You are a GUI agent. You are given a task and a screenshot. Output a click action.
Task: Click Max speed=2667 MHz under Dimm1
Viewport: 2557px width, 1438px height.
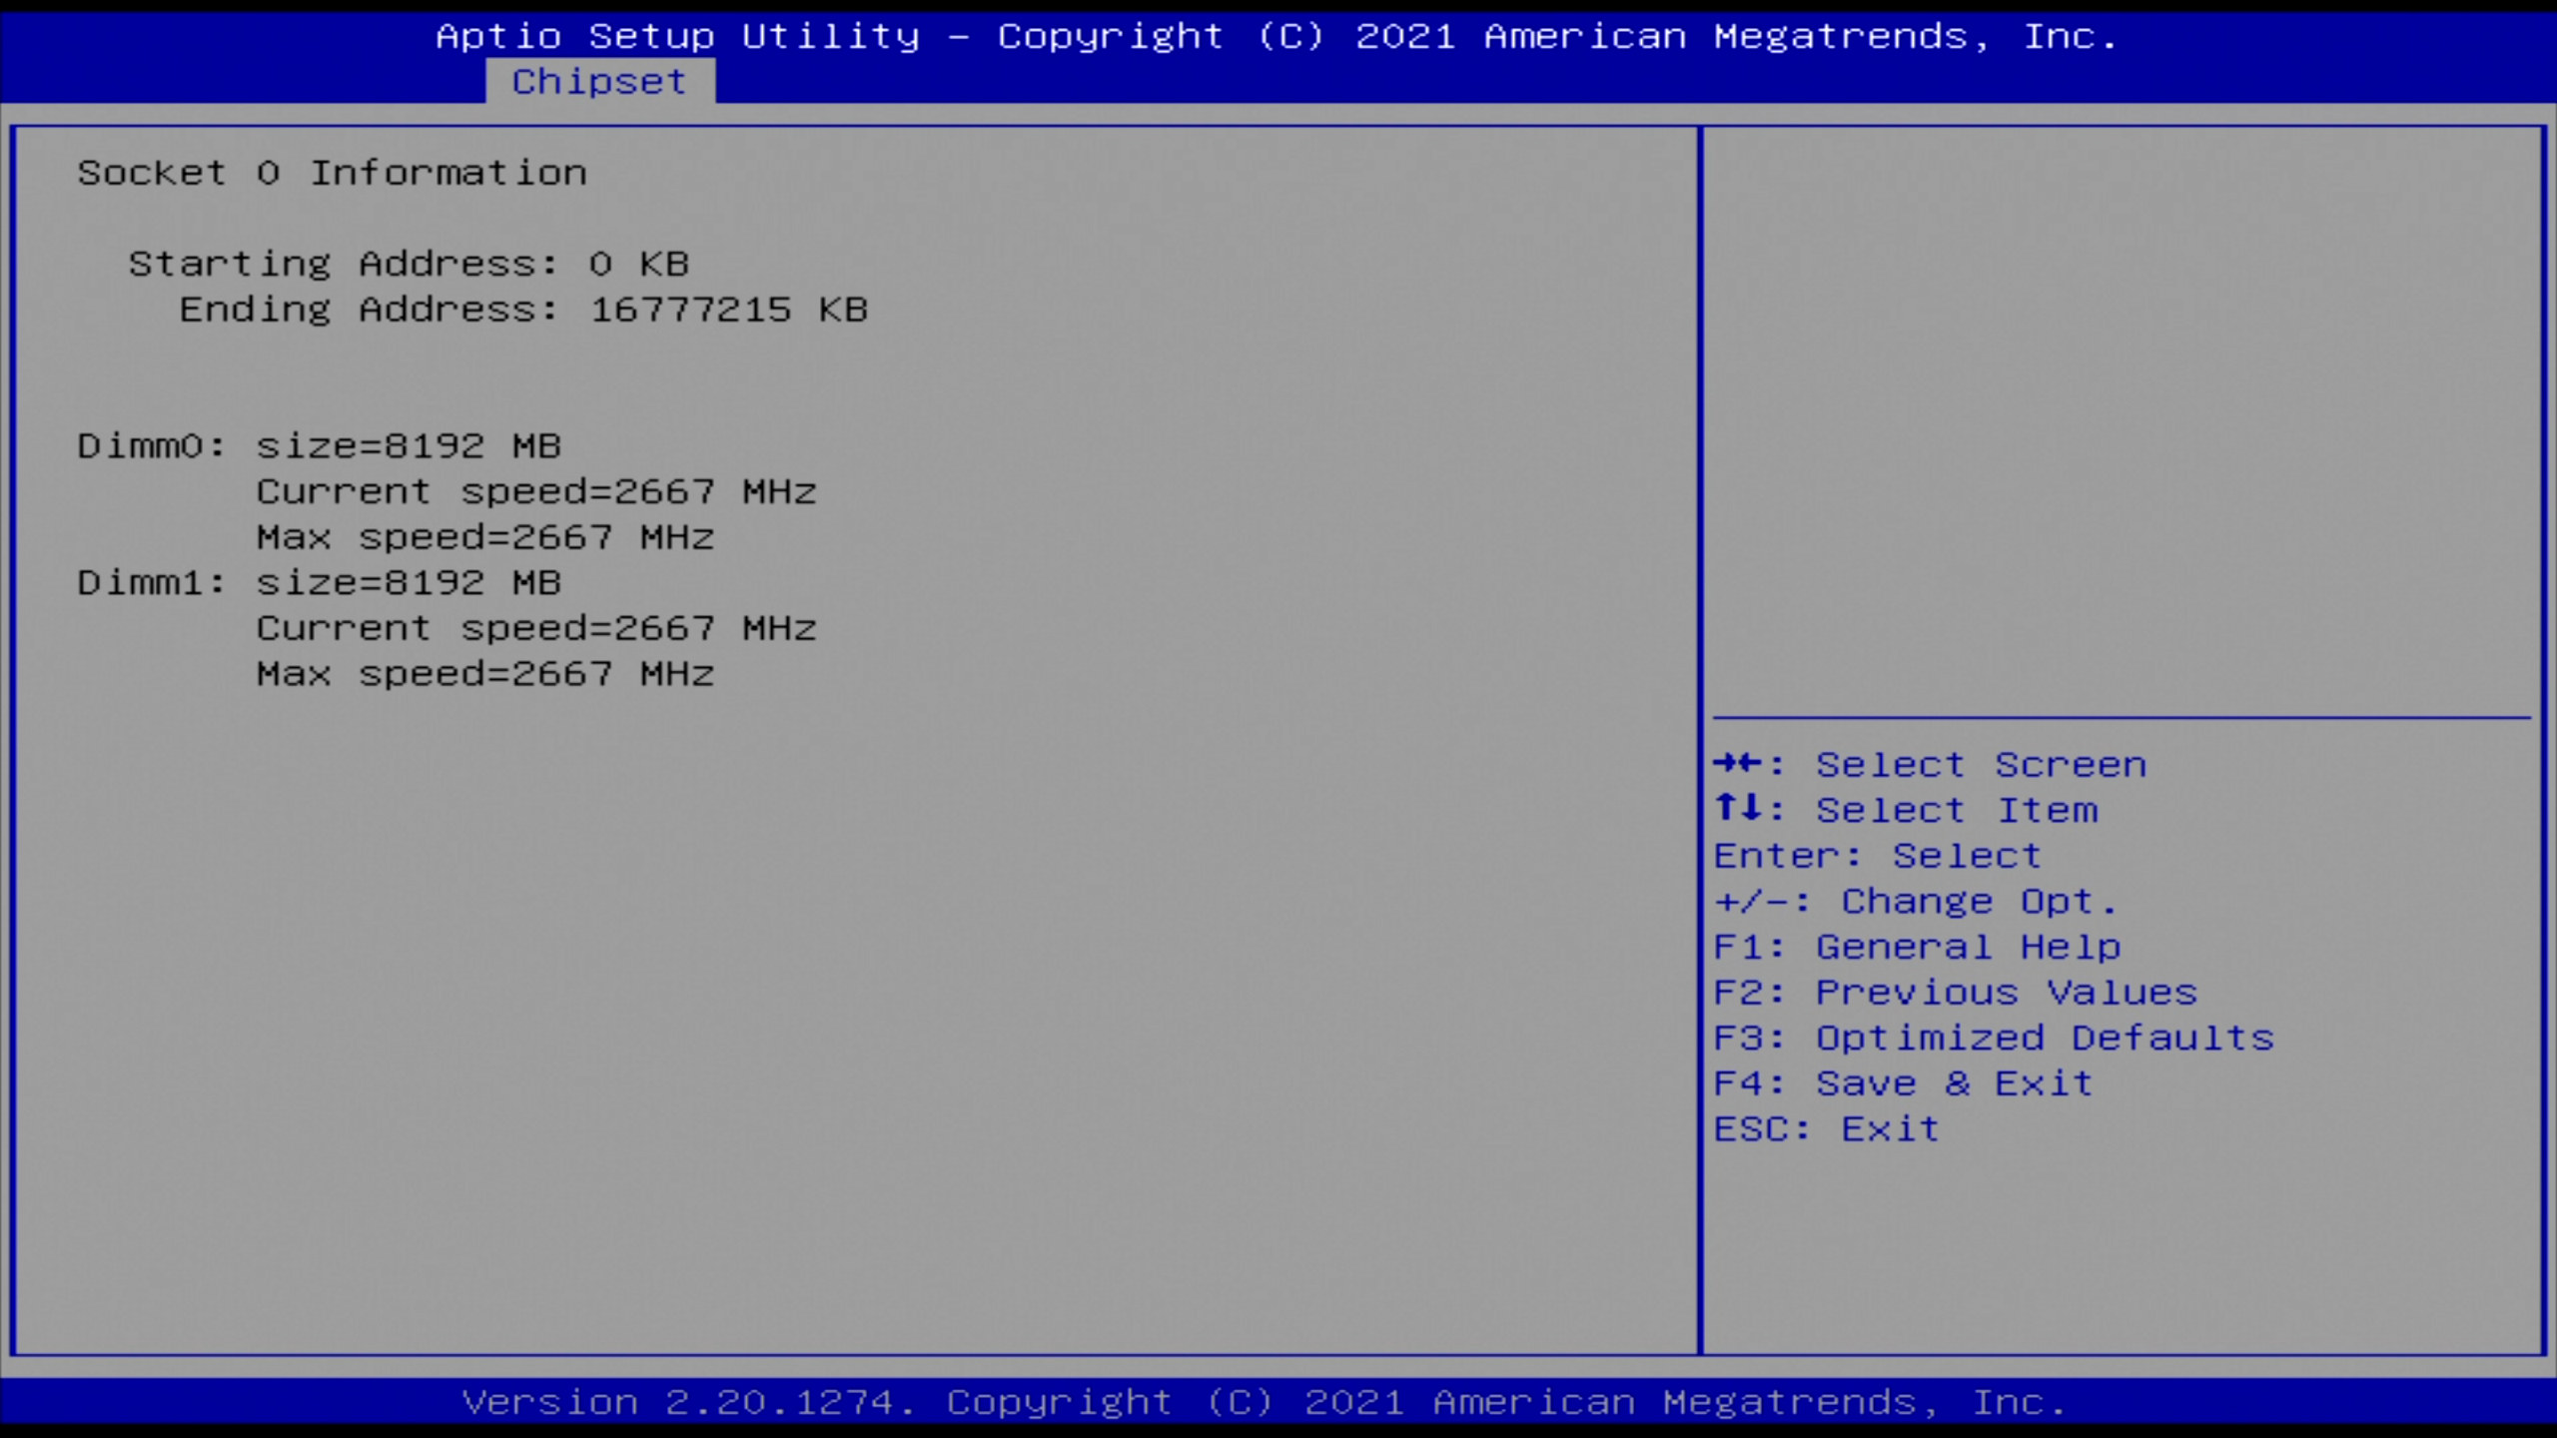pyautogui.click(x=485, y=674)
